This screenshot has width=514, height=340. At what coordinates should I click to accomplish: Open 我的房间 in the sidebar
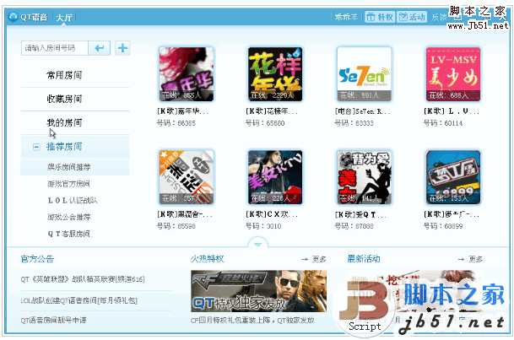tap(64, 123)
